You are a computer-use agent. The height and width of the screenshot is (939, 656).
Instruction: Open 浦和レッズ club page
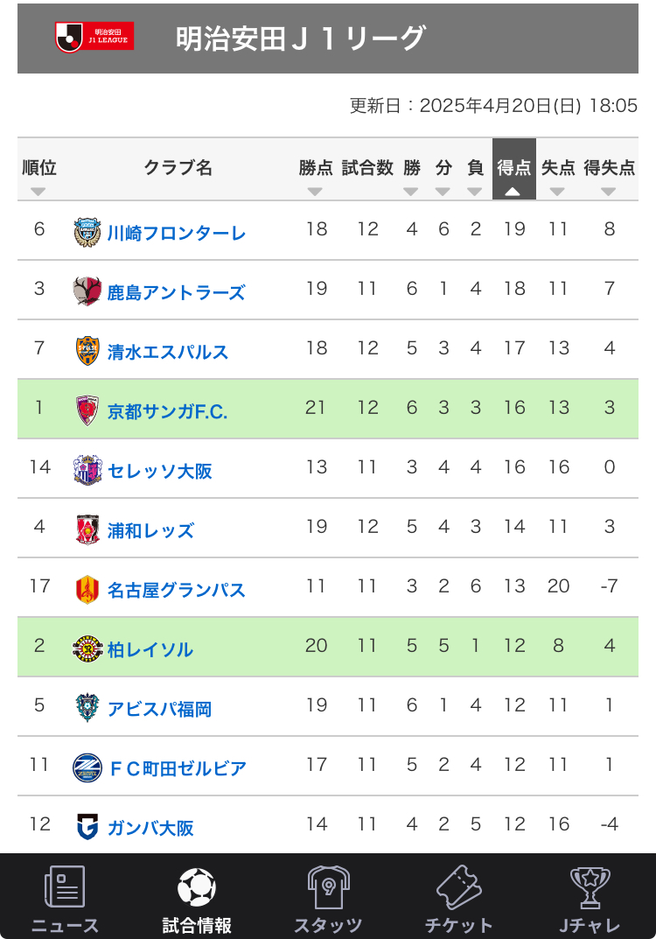click(150, 530)
